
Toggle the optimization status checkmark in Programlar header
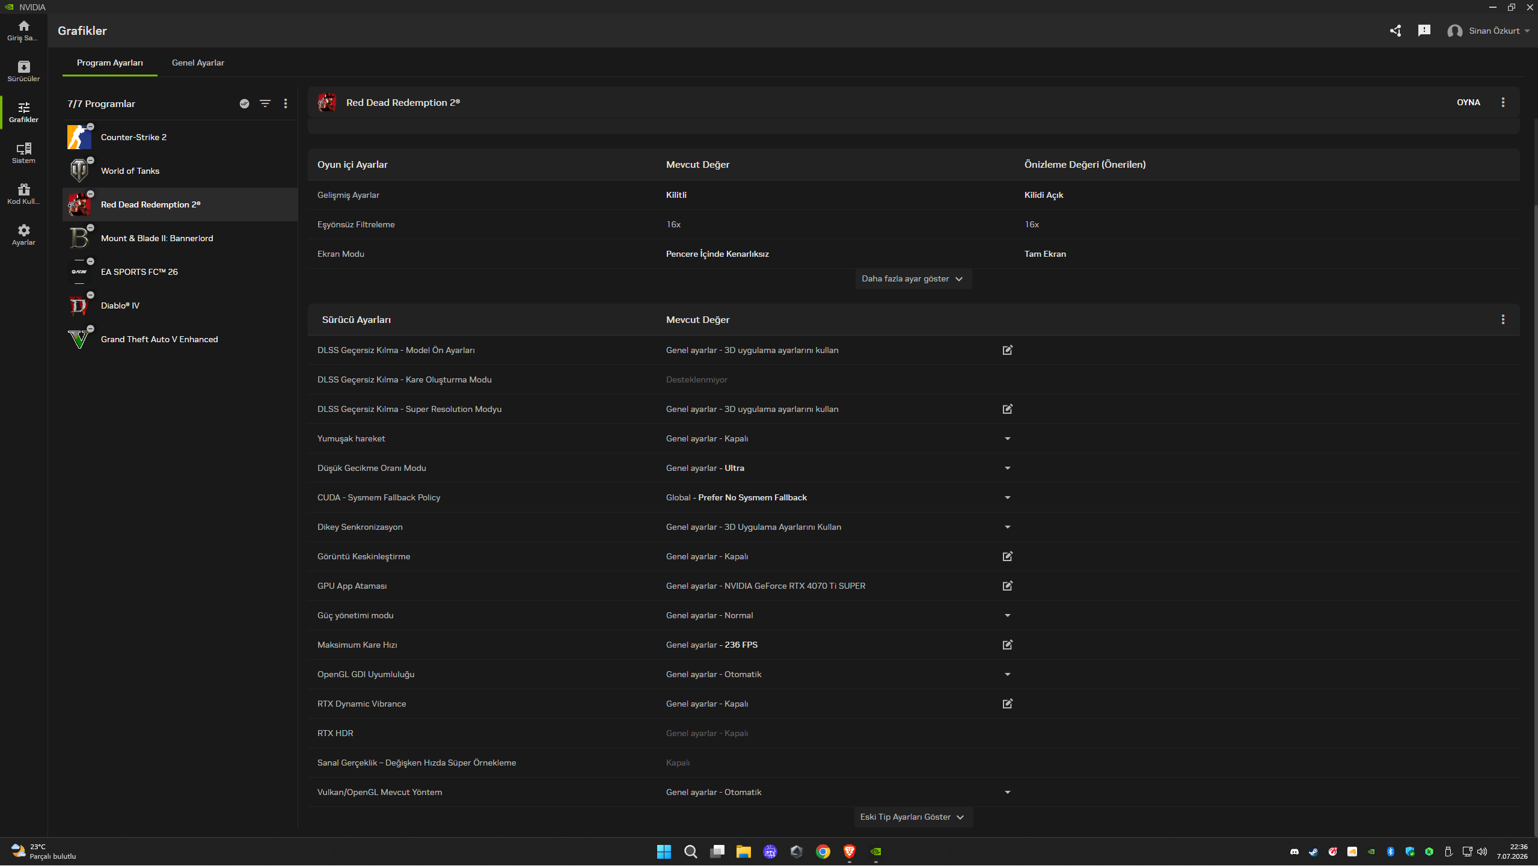245,103
